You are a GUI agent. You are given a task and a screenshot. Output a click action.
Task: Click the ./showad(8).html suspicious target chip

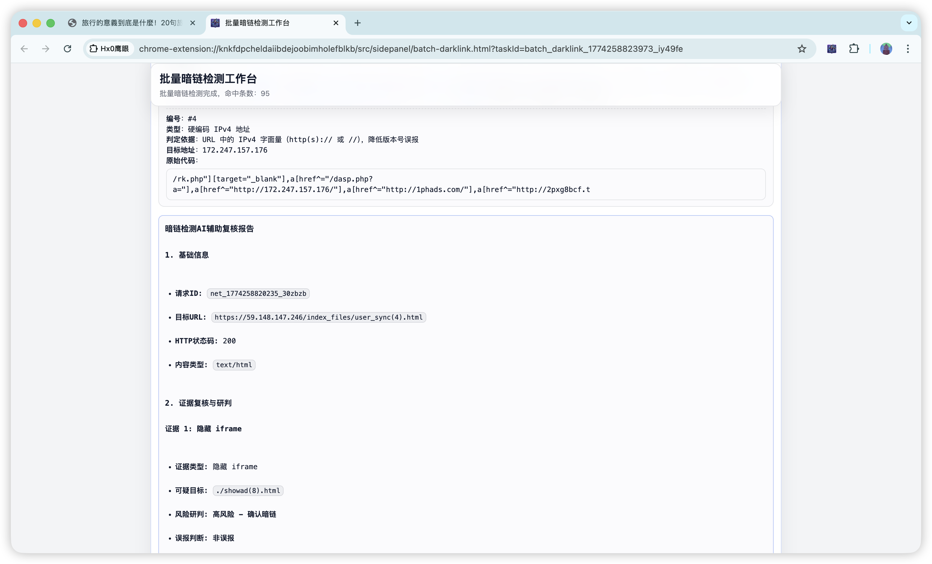tap(248, 491)
